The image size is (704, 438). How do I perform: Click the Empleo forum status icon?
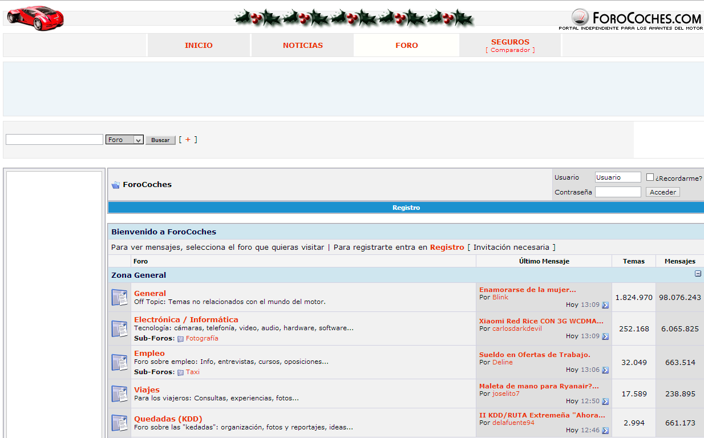click(119, 362)
